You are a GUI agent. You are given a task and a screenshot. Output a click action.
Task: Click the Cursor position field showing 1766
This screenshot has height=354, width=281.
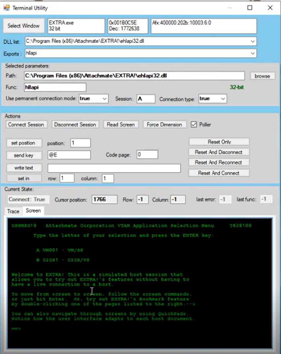104,199
